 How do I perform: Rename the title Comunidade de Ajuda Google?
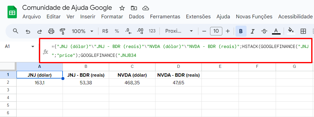[67, 8]
